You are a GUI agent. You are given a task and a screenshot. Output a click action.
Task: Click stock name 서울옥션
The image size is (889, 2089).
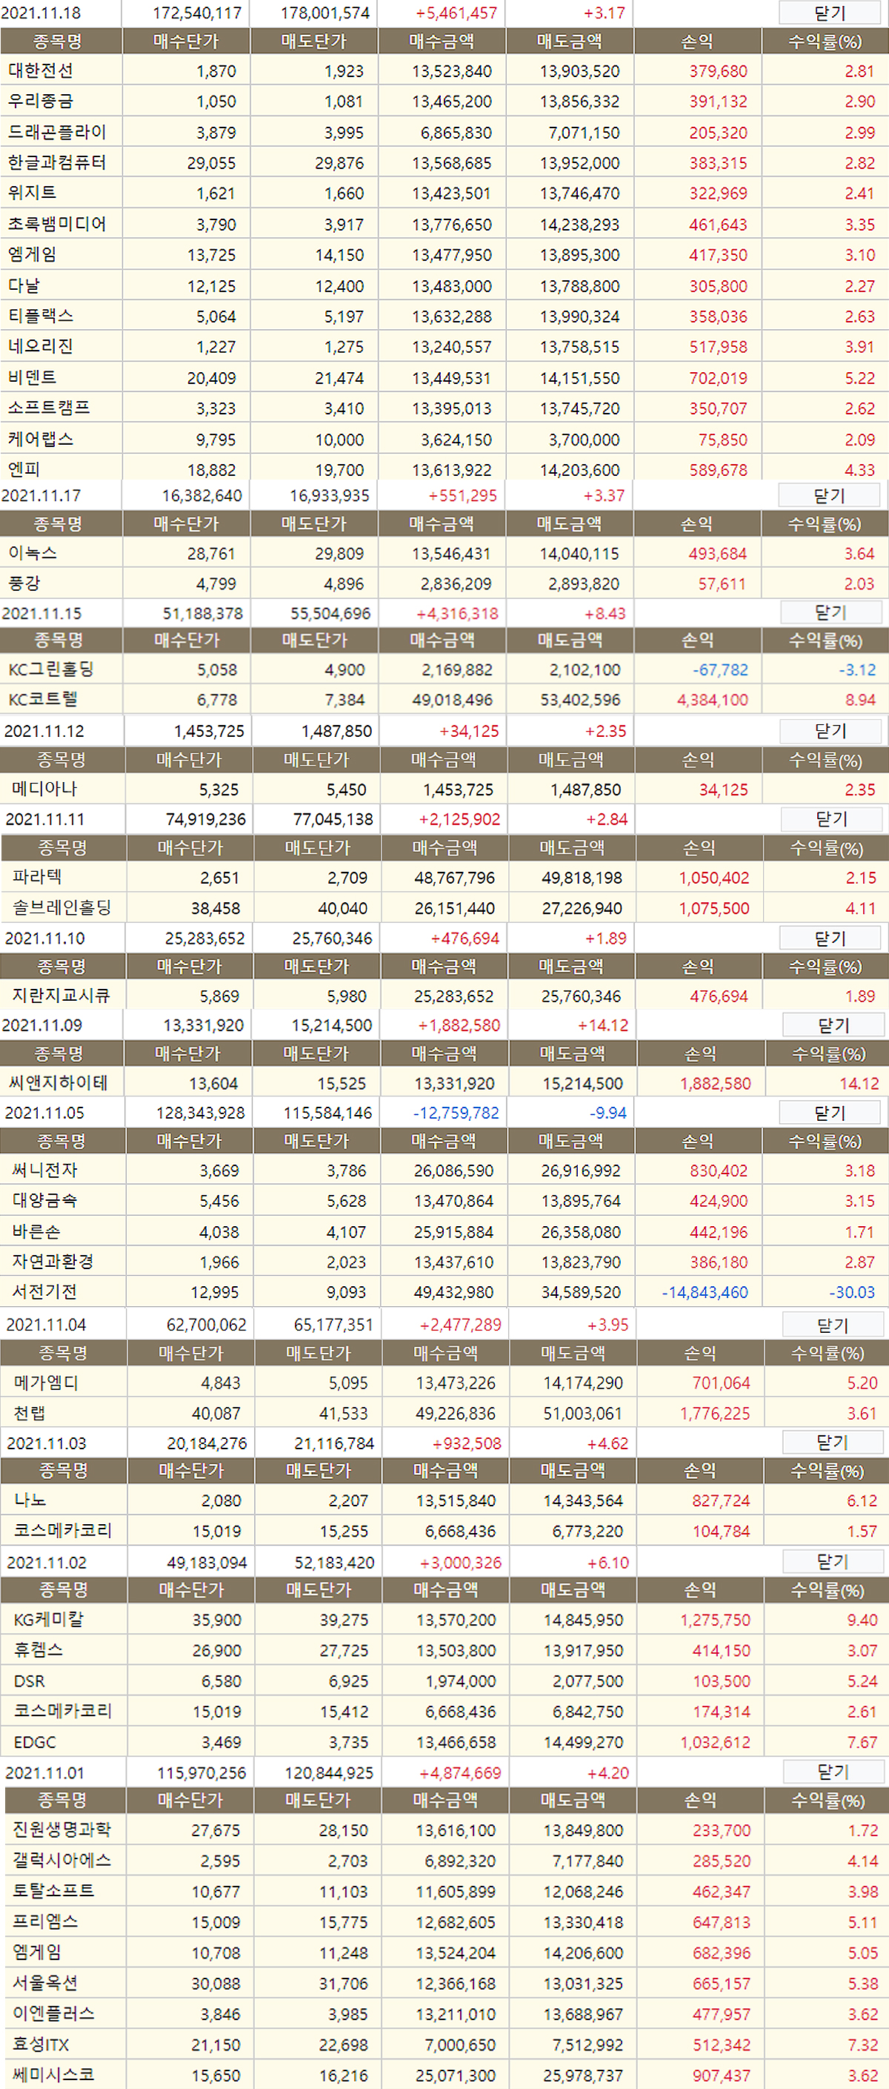[x=45, y=1984]
